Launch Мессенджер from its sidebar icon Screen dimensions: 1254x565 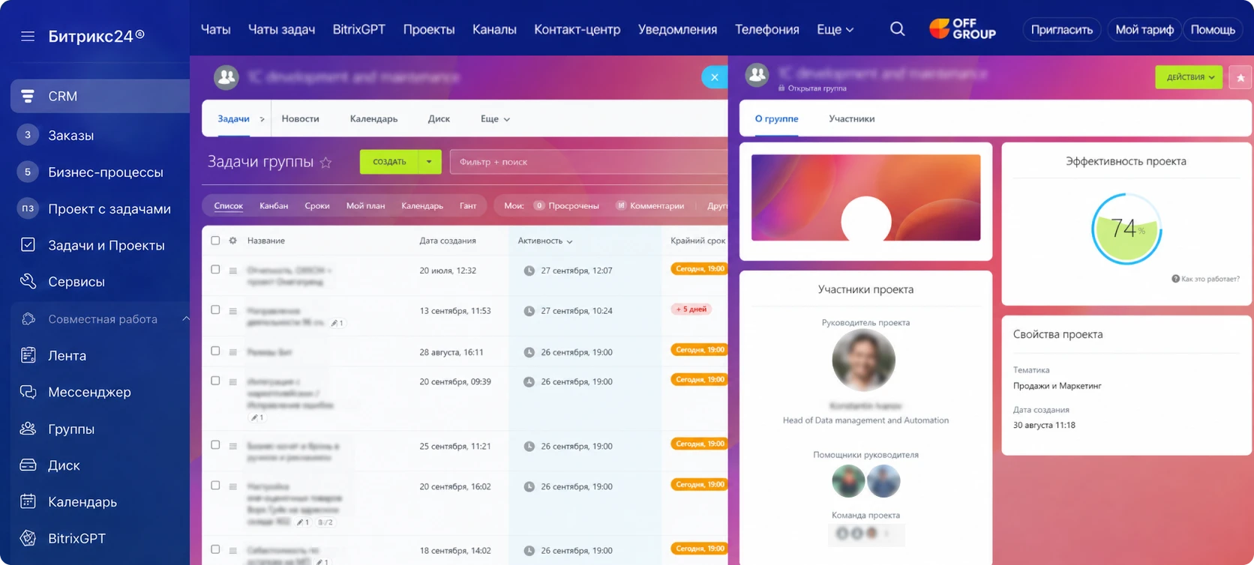click(x=28, y=392)
